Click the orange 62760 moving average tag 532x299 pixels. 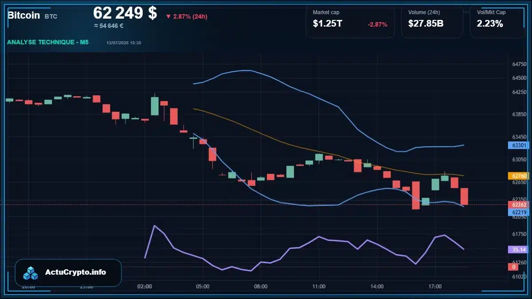click(519, 176)
